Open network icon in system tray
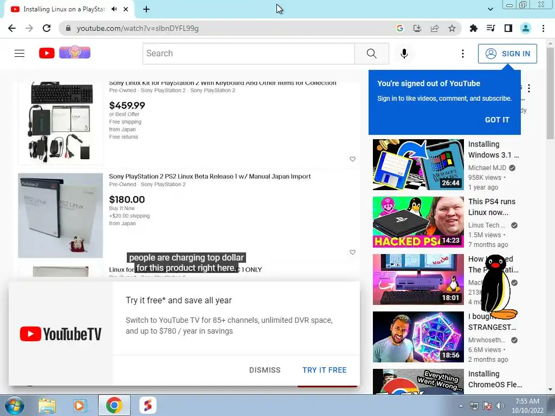The width and height of the screenshot is (555, 416). point(474,406)
